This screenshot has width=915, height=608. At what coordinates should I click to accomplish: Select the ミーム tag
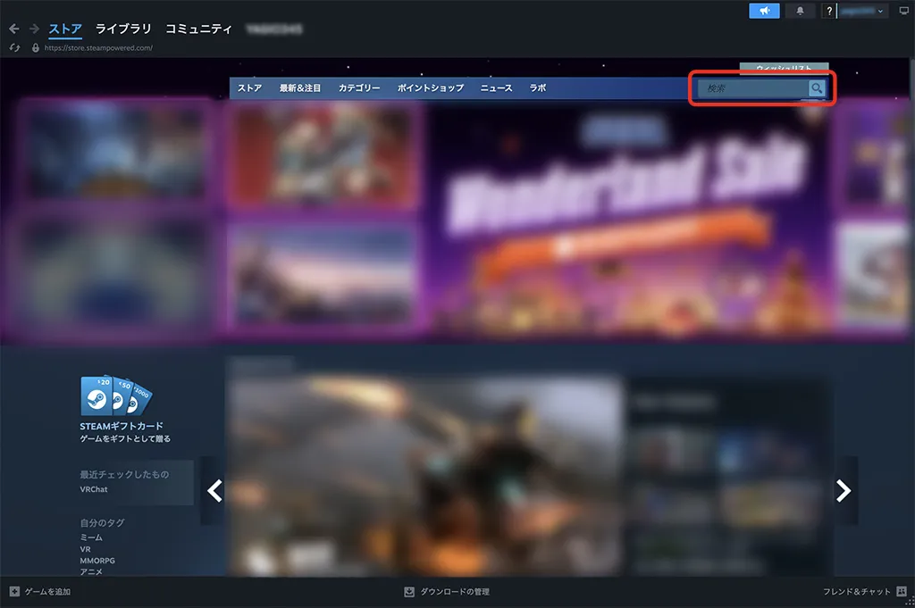tap(91, 537)
